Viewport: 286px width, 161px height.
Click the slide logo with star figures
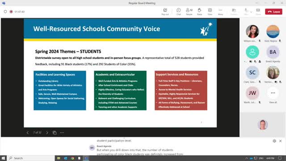point(206,29)
